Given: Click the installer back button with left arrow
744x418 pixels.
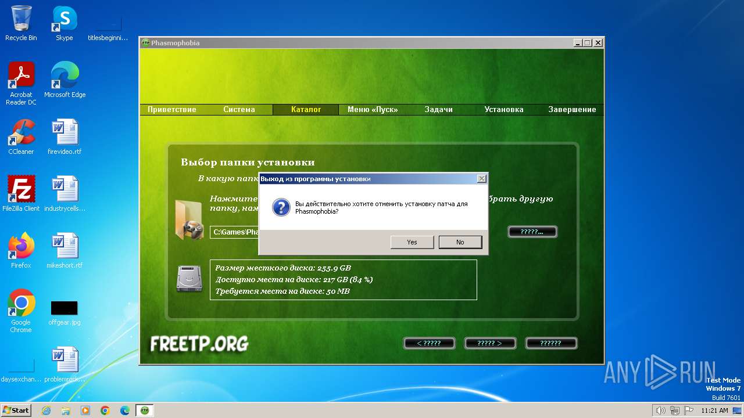Looking at the screenshot, I should (429, 343).
